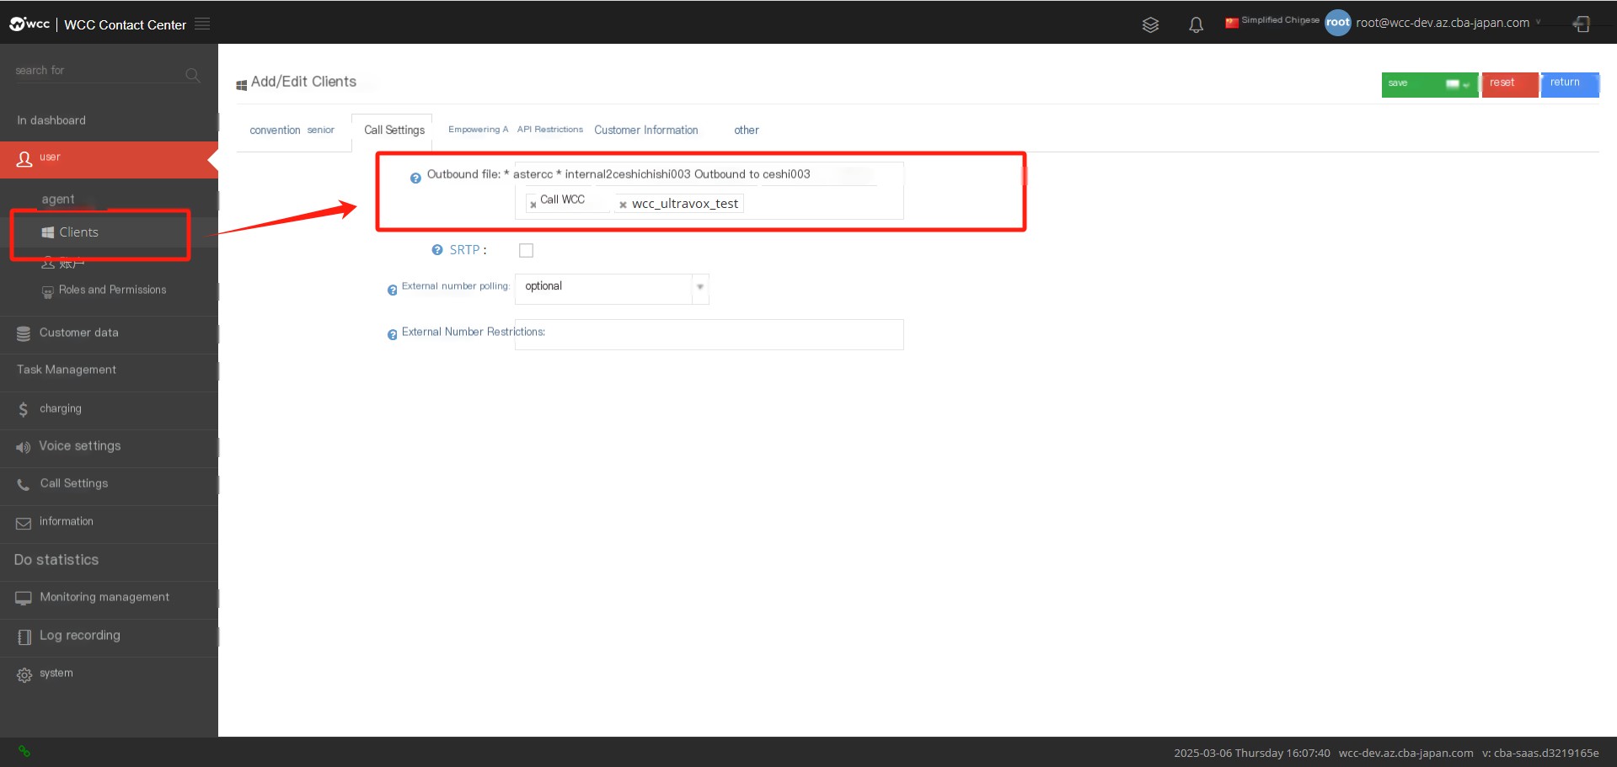Click the green save button
This screenshot has height=767, width=1617.
click(x=1430, y=84)
